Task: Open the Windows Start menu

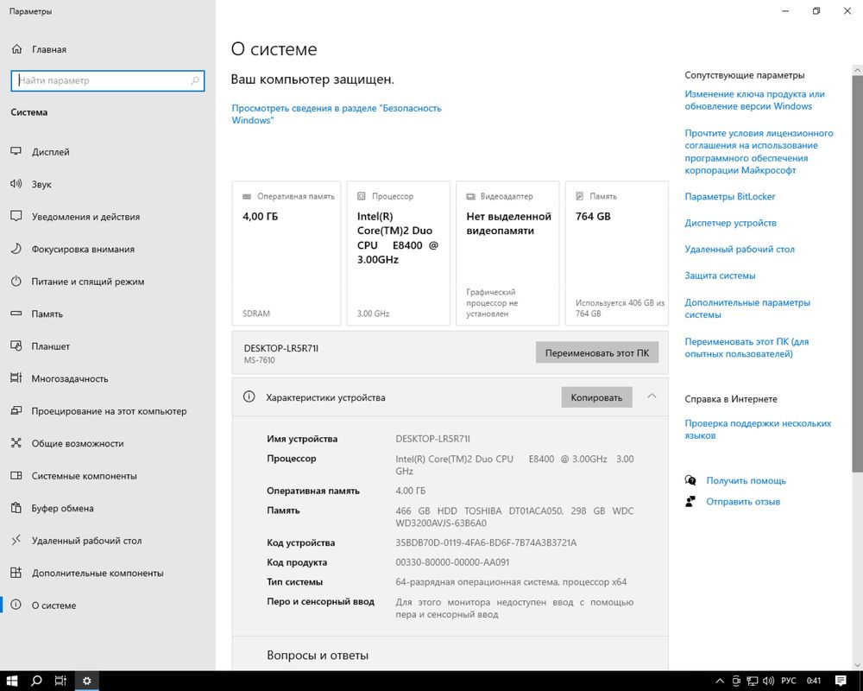Action: 12,681
